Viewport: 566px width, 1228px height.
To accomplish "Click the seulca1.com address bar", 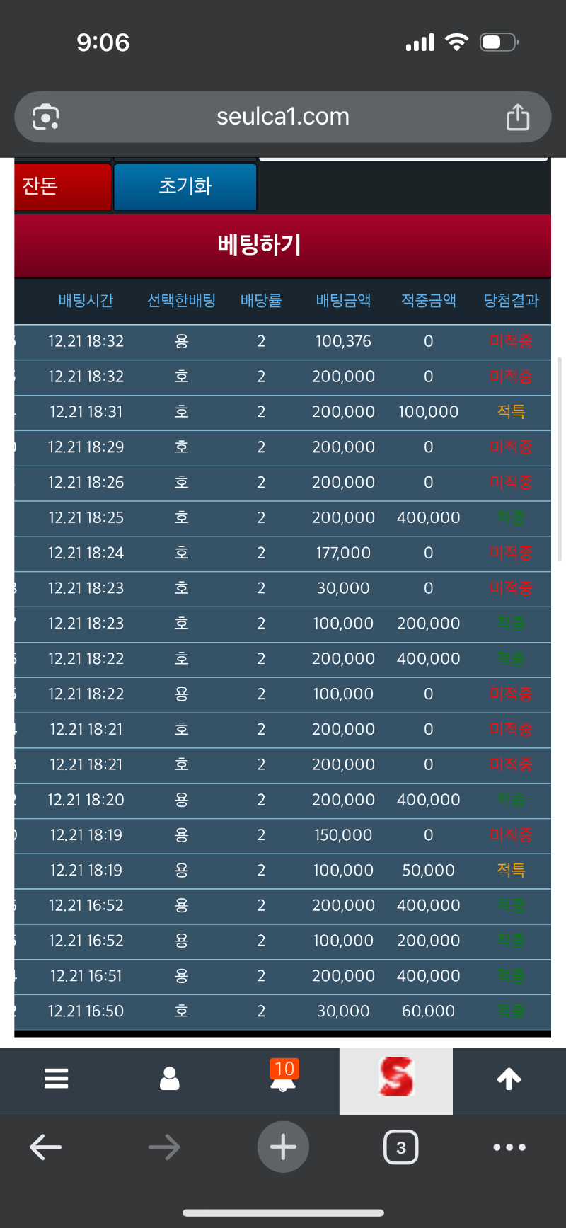I will [283, 117].
